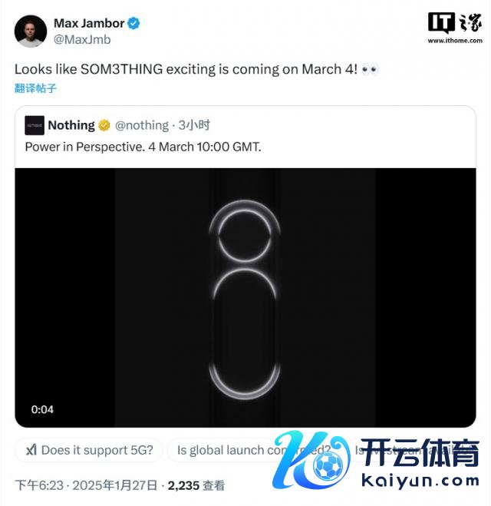Click the blue verified badge beside Max Jambor
491x506 pixels.
pos(133,23)
